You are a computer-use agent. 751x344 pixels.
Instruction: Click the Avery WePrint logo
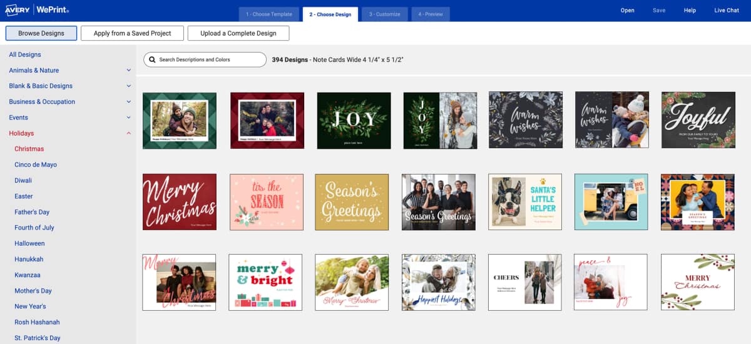tap(36, 10)
